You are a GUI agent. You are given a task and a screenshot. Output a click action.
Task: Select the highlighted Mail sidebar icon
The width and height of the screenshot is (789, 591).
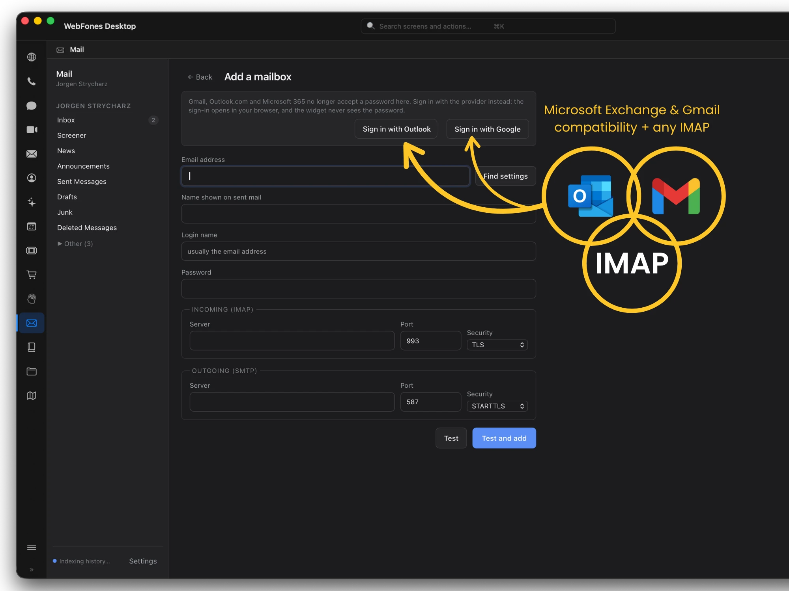tap(32, 323)
